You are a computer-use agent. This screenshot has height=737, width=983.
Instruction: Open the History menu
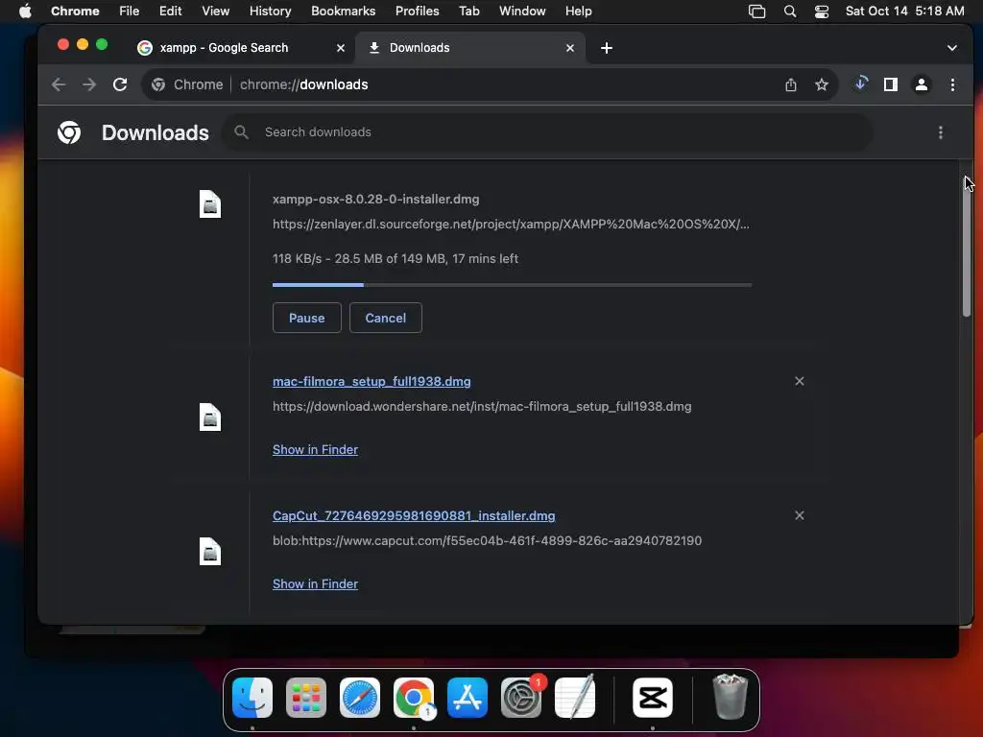(270, 11)
